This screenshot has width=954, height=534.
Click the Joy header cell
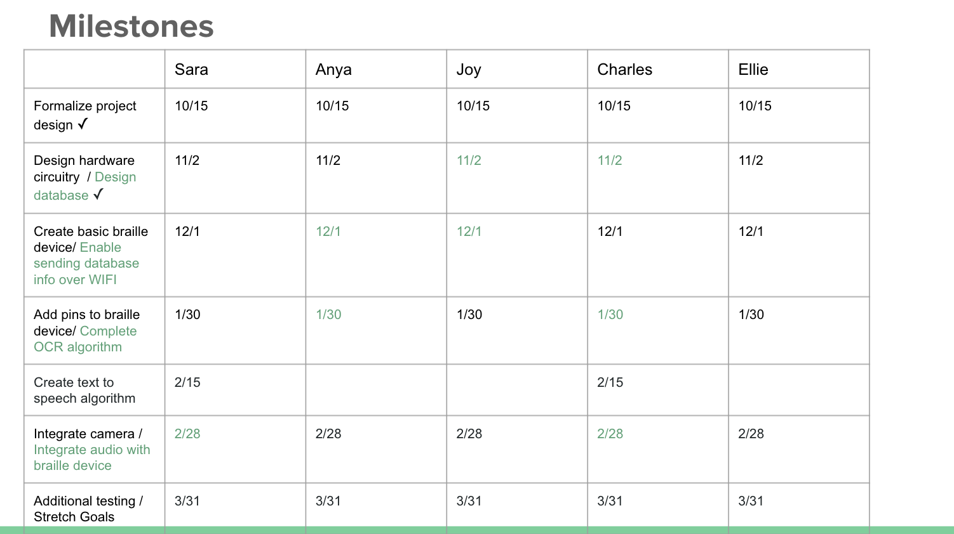pyautogui.click(x=517, y=69)
